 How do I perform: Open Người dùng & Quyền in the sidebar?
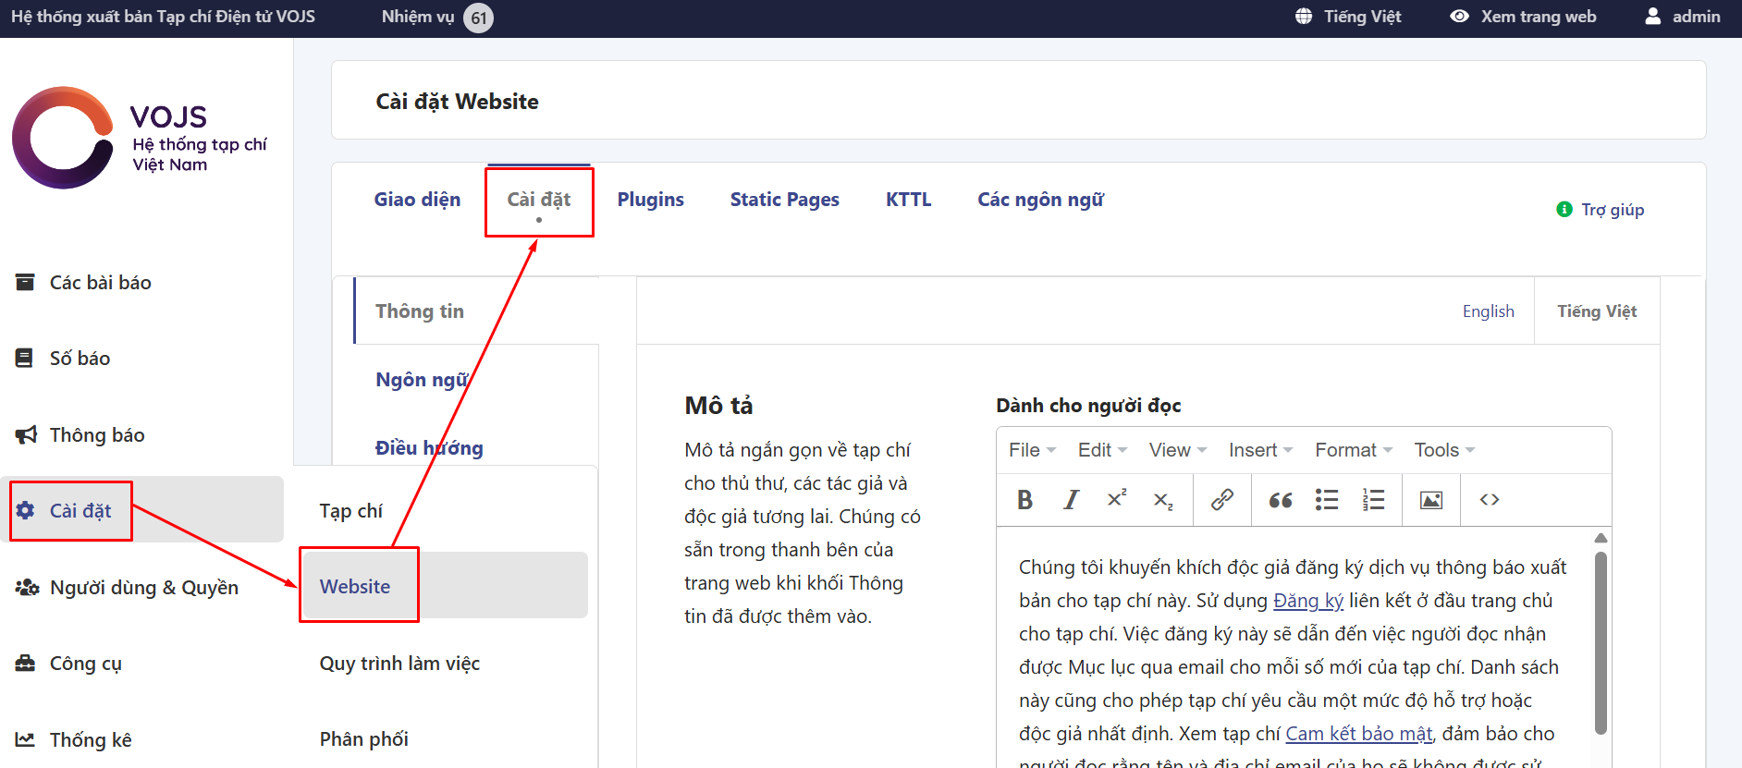pyautogui.click(x=143, y=588)
